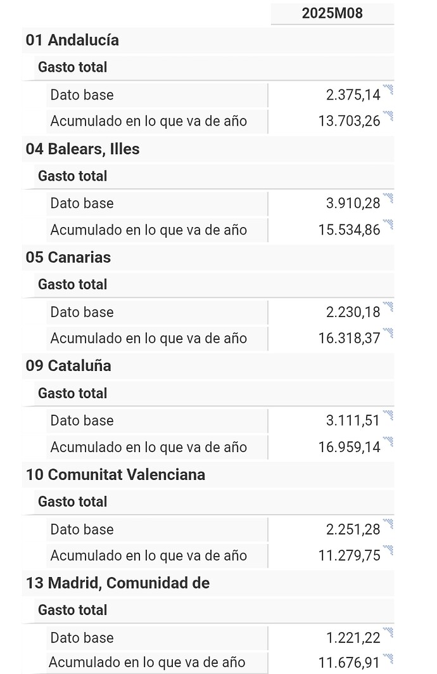Open the note icon beside Balears 3.910,28
This screenshot has height=674, width=437.
388,198
